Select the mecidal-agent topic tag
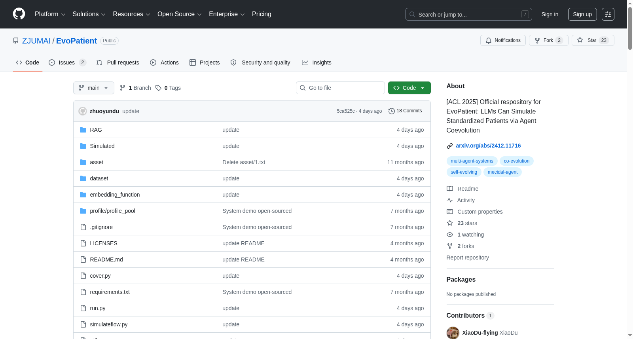The height and width of the screenshot is (339, 633). coord(503,172)
